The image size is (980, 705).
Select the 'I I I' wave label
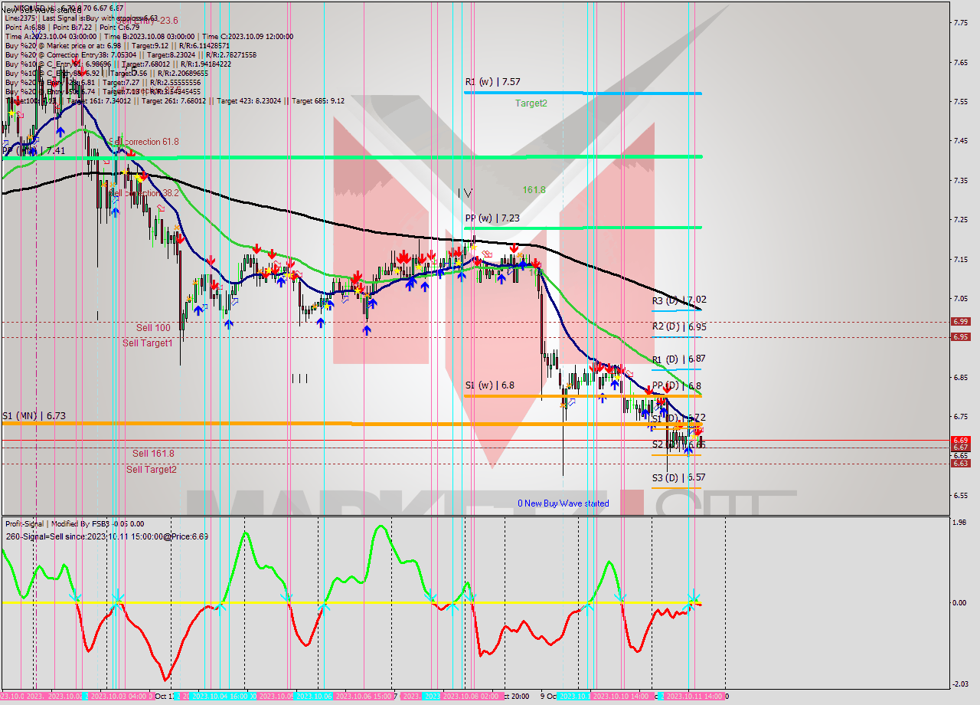coord(299,378)
